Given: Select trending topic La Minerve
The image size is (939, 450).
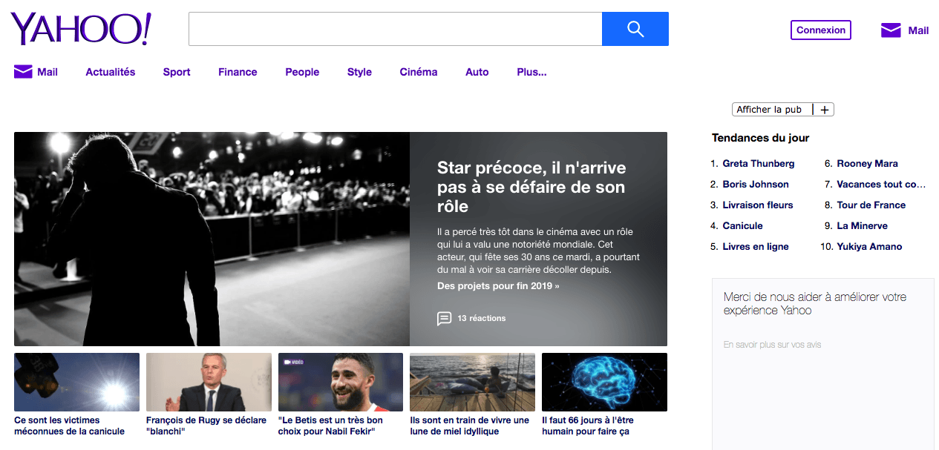Looking at the screenshot, I should pos(863,226).
